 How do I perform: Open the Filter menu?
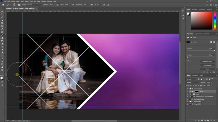pos(31,1)
